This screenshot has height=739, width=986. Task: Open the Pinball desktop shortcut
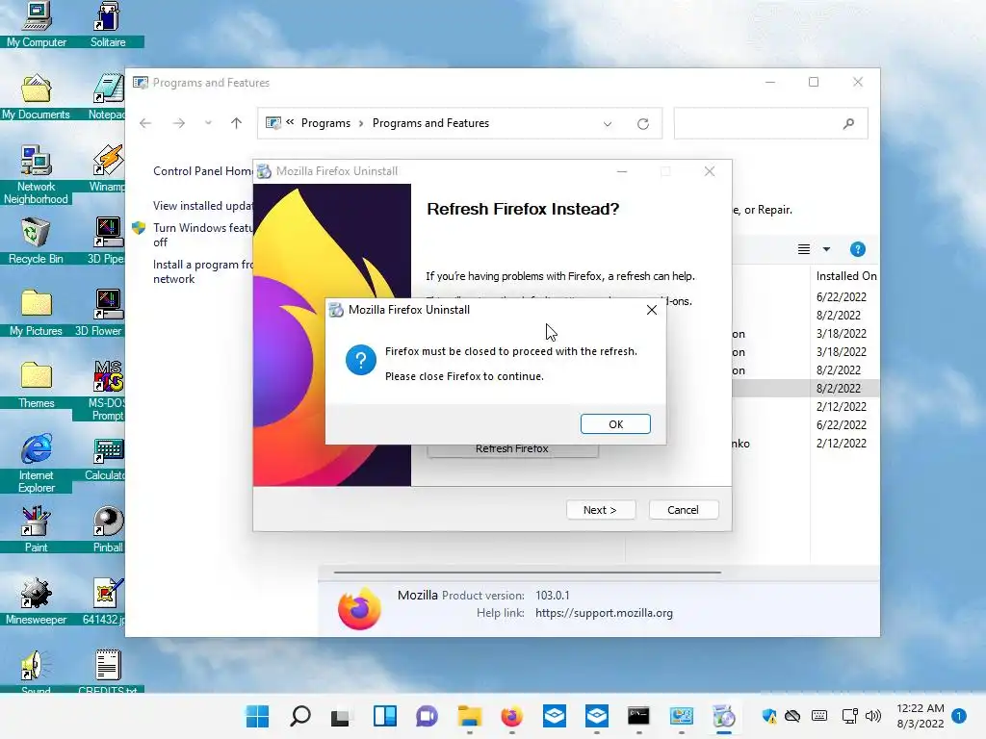(x=108, y=530)
